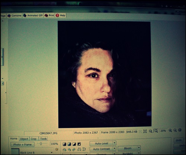Click the CIMG5847.JPG file name
Image resolution: width=186 pixels, height=155 pixels.
point(48,133)
